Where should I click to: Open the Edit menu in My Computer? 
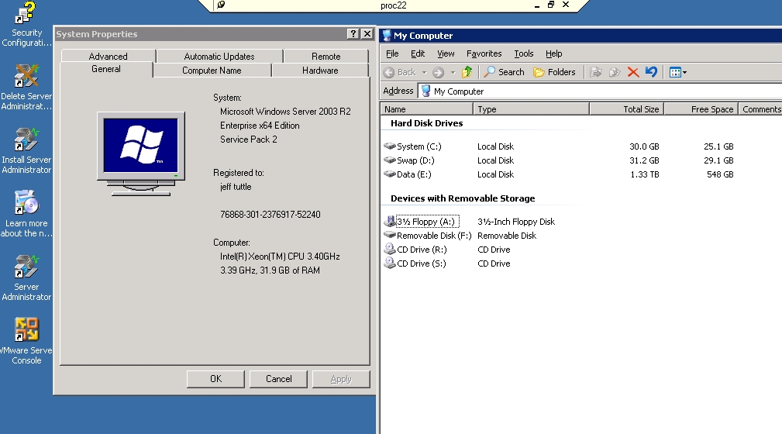coord(418,53)
